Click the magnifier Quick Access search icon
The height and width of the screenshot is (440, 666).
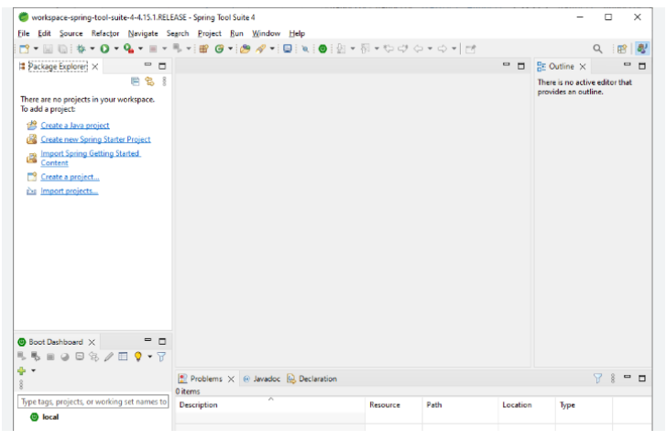[x=597, y=49]
